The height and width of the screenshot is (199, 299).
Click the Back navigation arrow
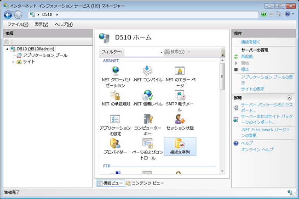point(8,15)
